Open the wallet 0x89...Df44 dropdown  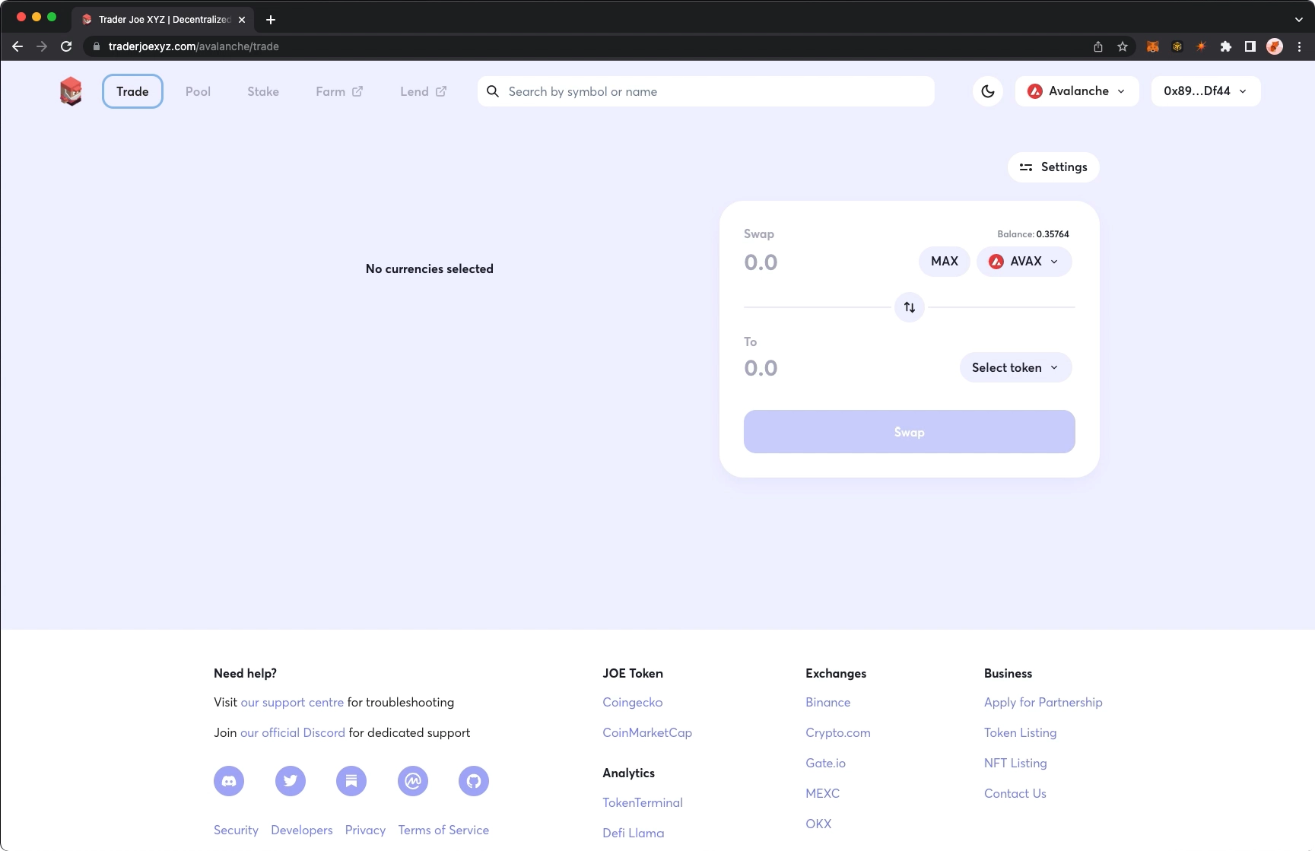(x=1206, y=91)
